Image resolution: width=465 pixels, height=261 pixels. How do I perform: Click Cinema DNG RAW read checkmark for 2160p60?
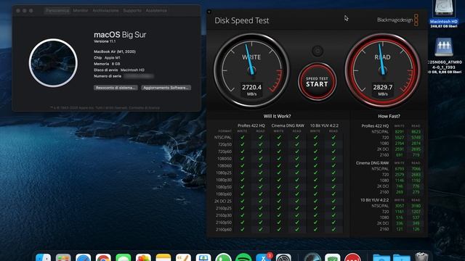click(x=297, y=229)
